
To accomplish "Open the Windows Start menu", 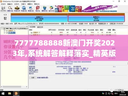I will point(3,94).
